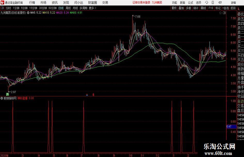
Task: Click the MA60: 4.91 label
Action: tap(76, 13)
